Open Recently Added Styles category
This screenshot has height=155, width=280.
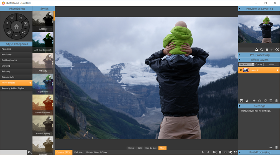(16, 89)
